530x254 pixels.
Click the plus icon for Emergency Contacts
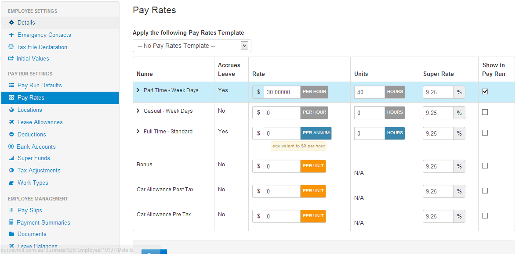[11, 35]
